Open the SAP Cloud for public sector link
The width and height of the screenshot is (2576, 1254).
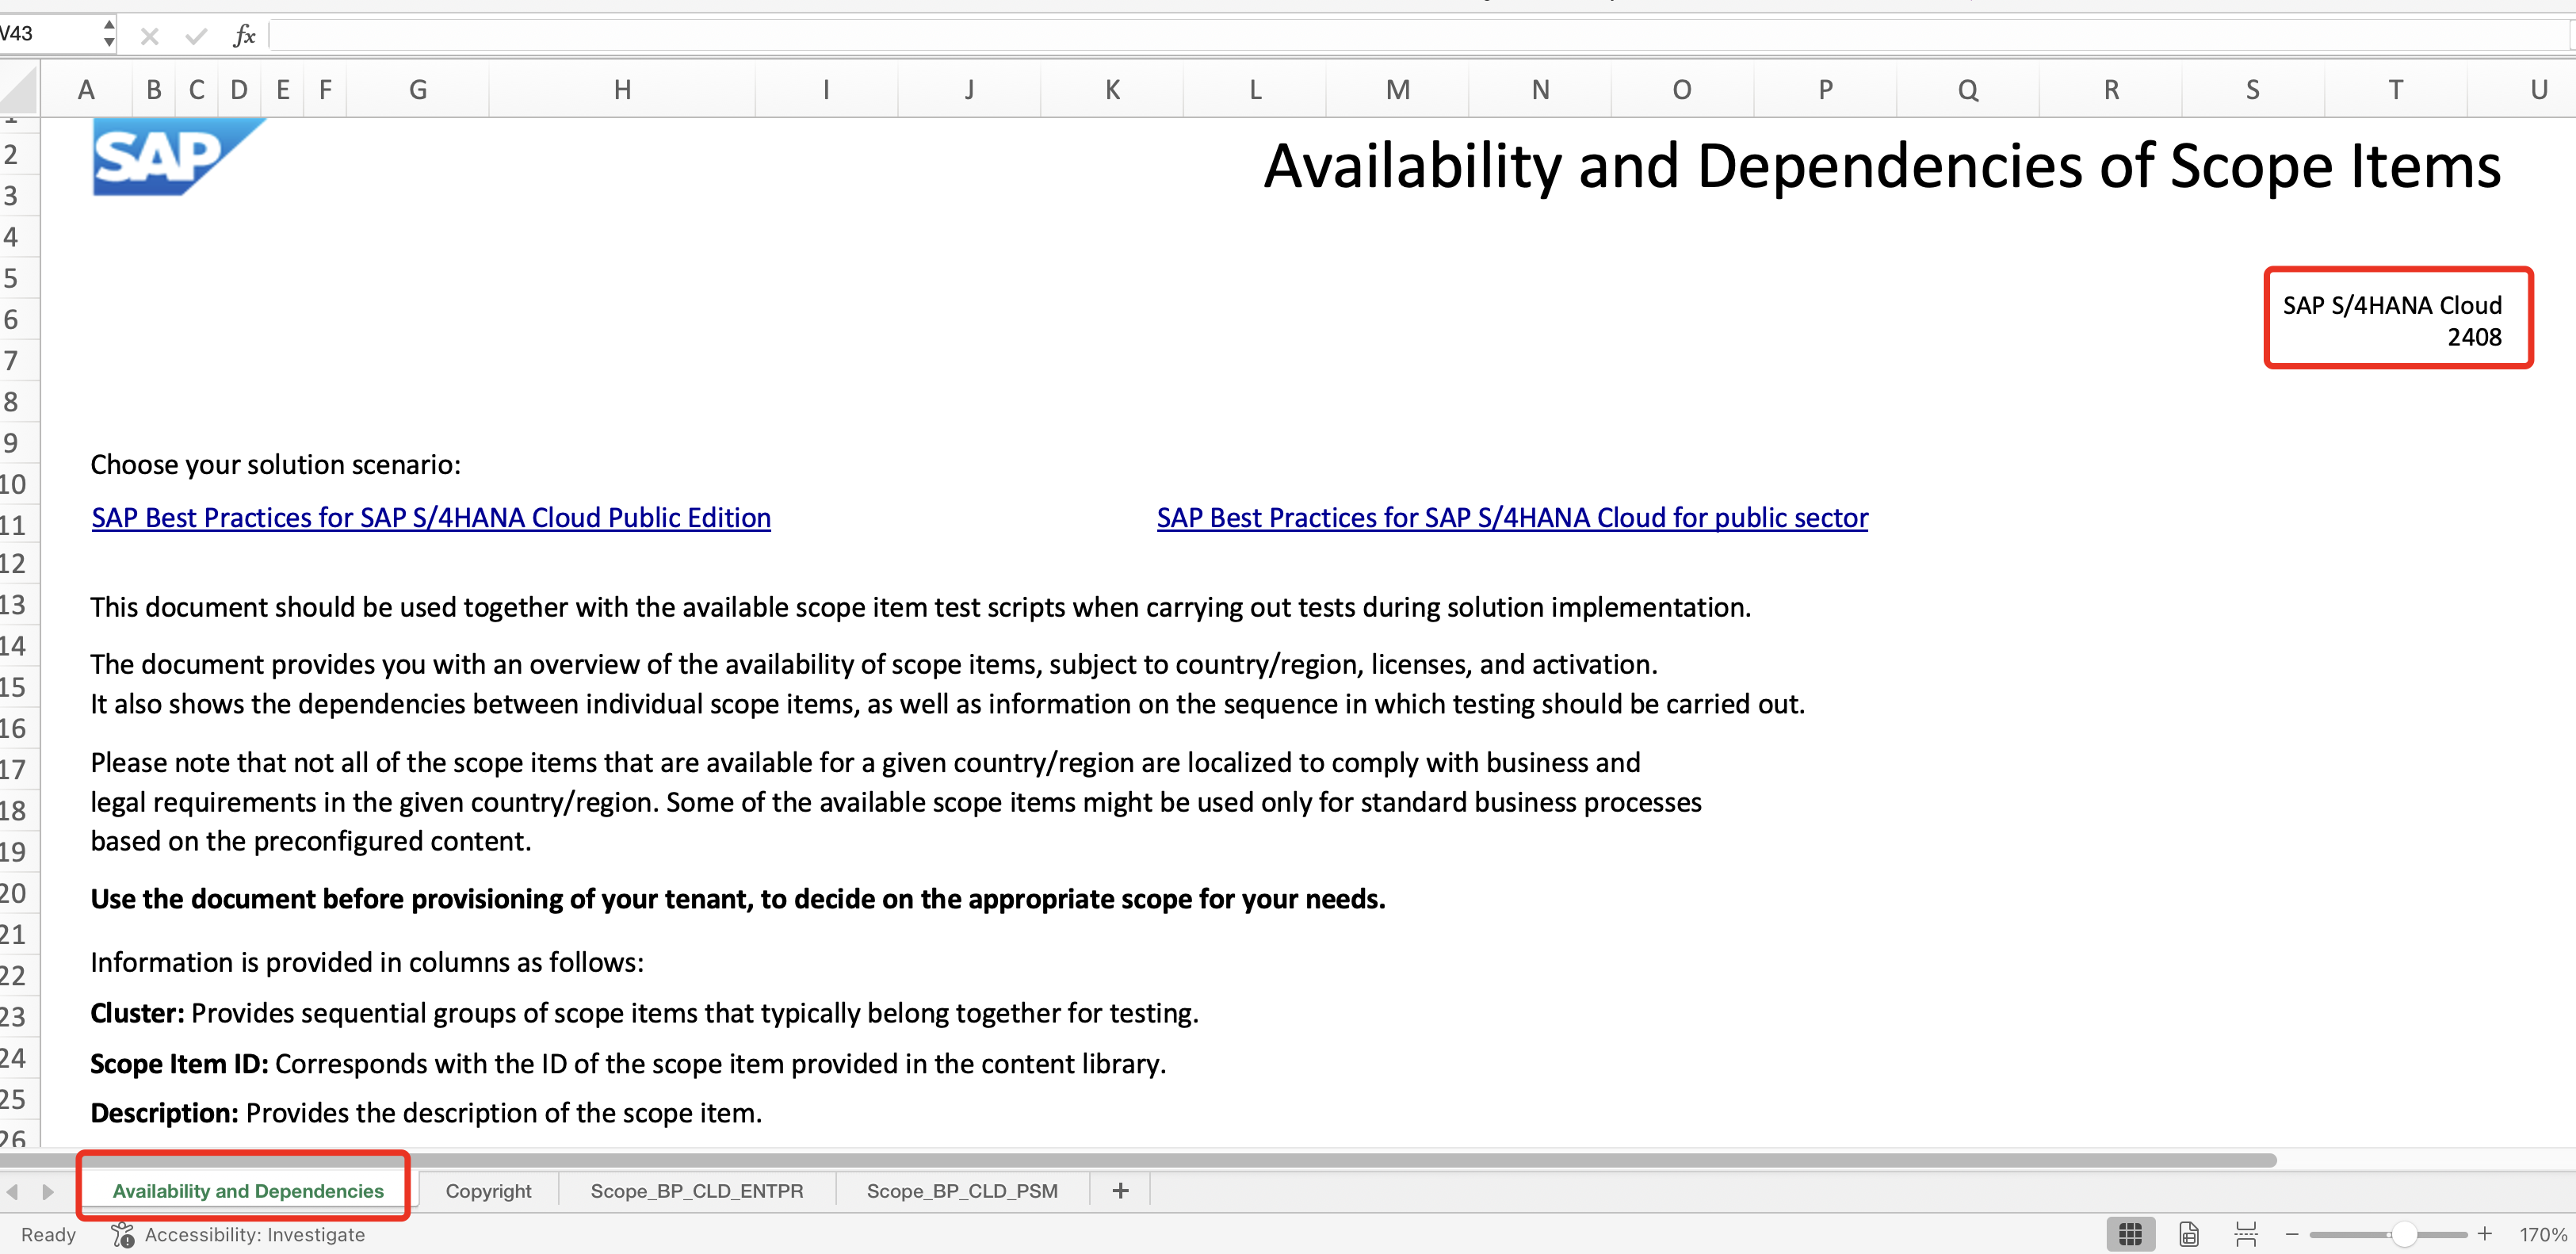[x=1511, y=517]
